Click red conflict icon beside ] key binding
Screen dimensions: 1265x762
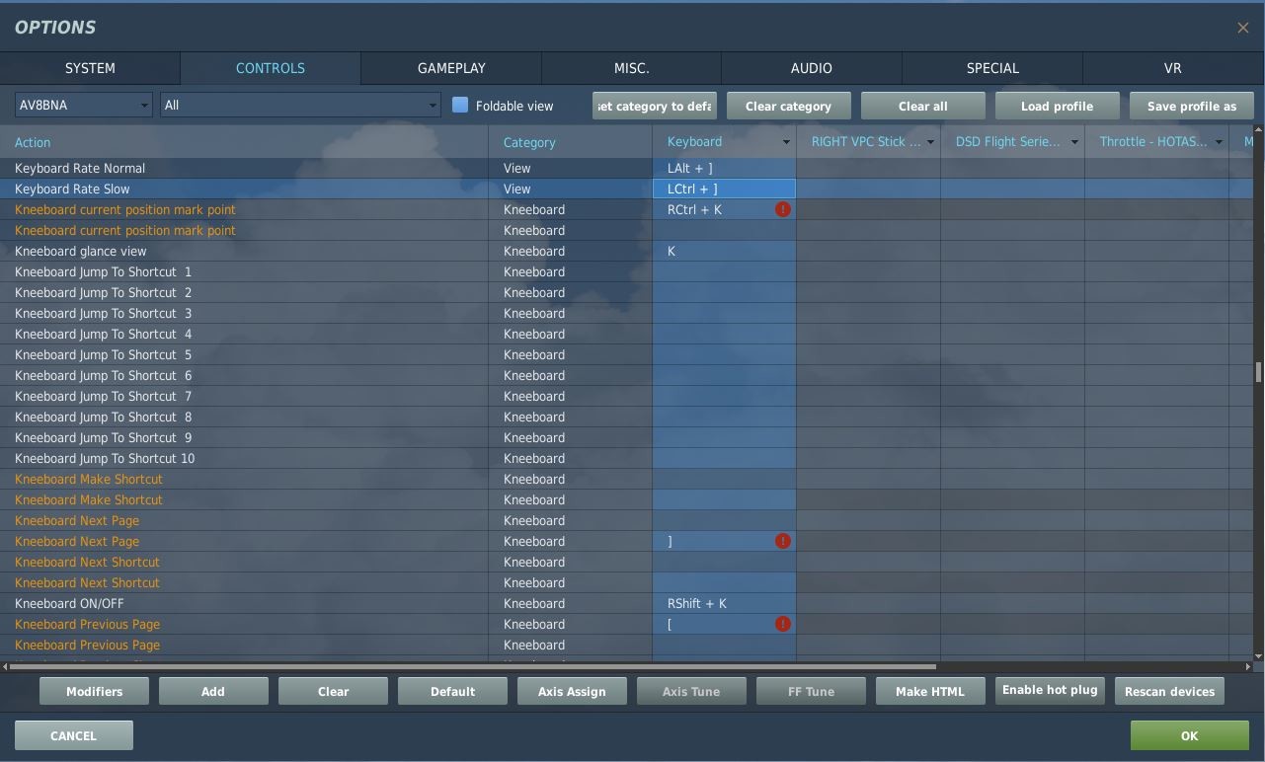pos(783,541)
